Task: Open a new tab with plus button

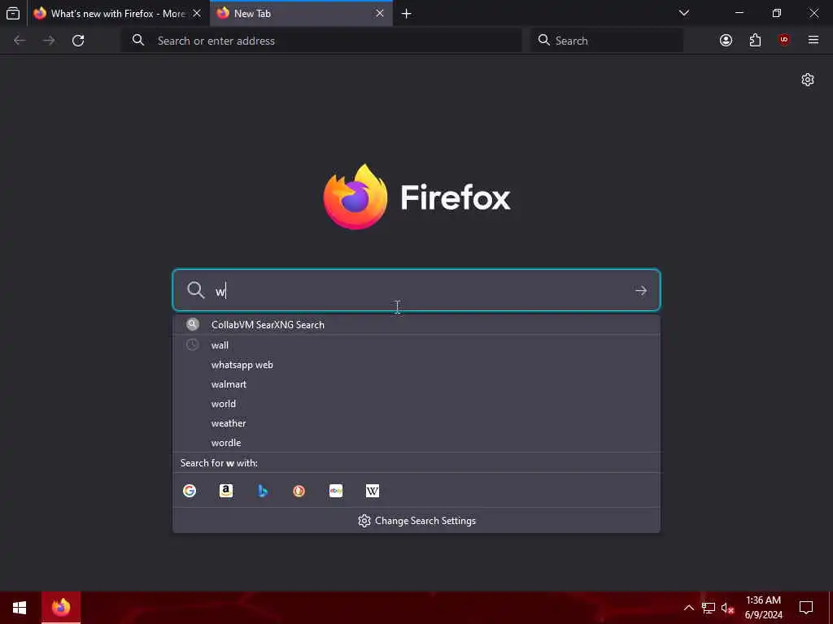Action: click(407, 14)
